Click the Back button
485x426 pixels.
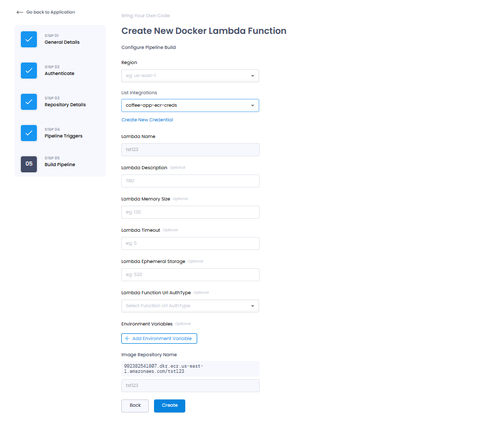[135, 406]
